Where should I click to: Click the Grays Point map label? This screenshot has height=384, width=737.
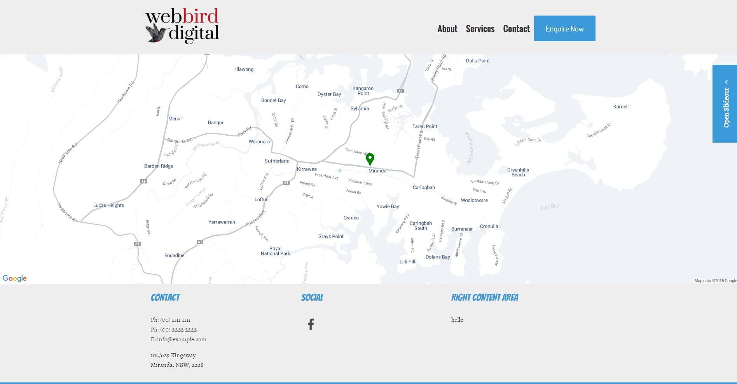[331, 236]
